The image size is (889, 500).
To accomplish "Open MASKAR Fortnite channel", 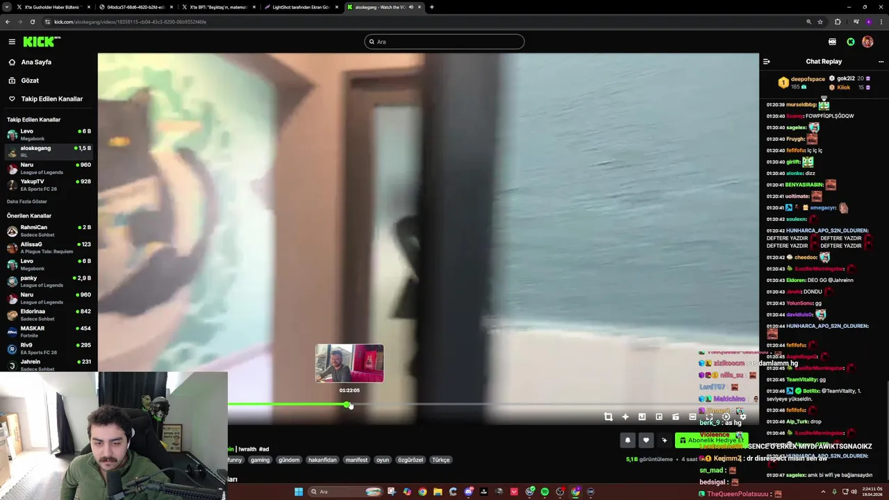I will pyautogui.click(x=49, y=331).
